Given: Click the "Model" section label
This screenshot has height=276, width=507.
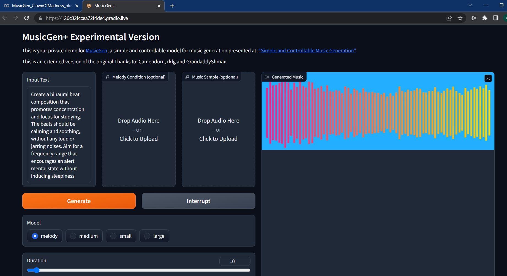Looking at the screenshot, I should pos(34,223).
